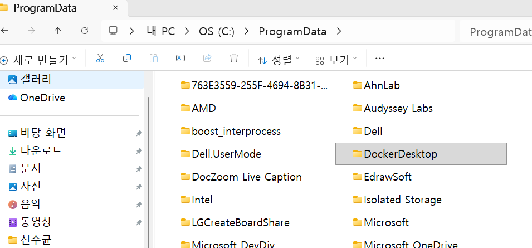The width and height of the screenshot is (532, 248).
Task: Click the PC monitor icon in address bar
Action: 113,31
